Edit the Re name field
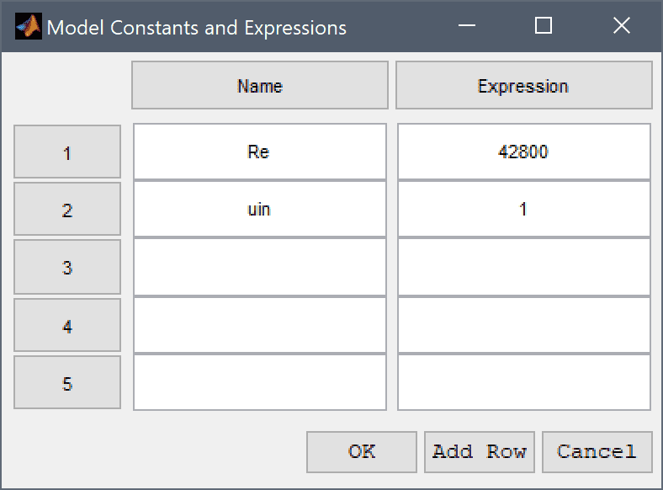Image resolution: width=663 pixels, height=490 pixels. (x=260, y=152)
